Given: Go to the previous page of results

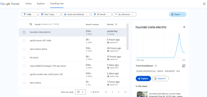Looking at the screenshot, I should click(112, 92).
